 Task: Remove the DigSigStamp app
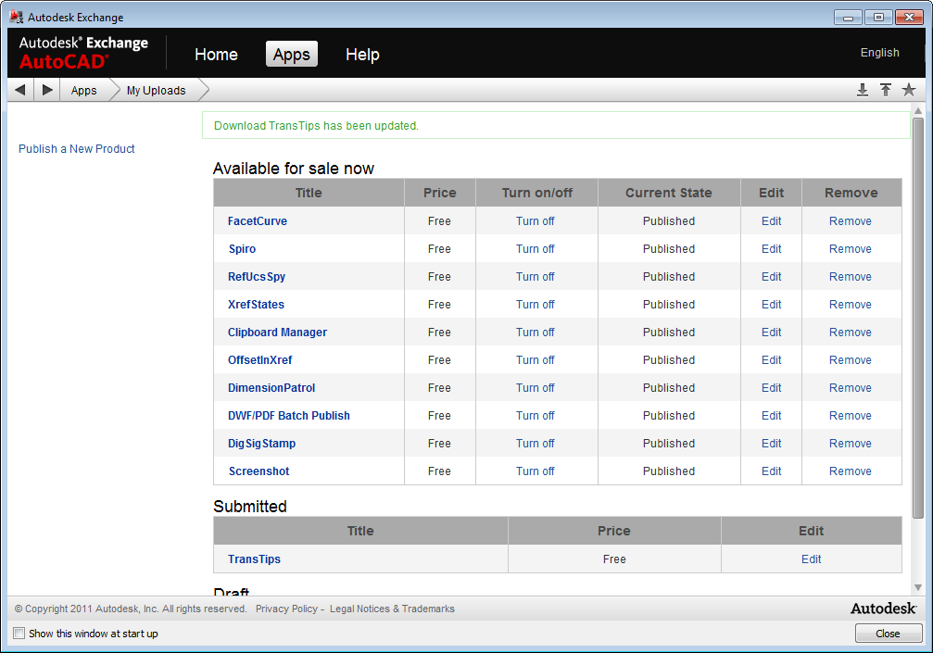[x=850, y=444]
